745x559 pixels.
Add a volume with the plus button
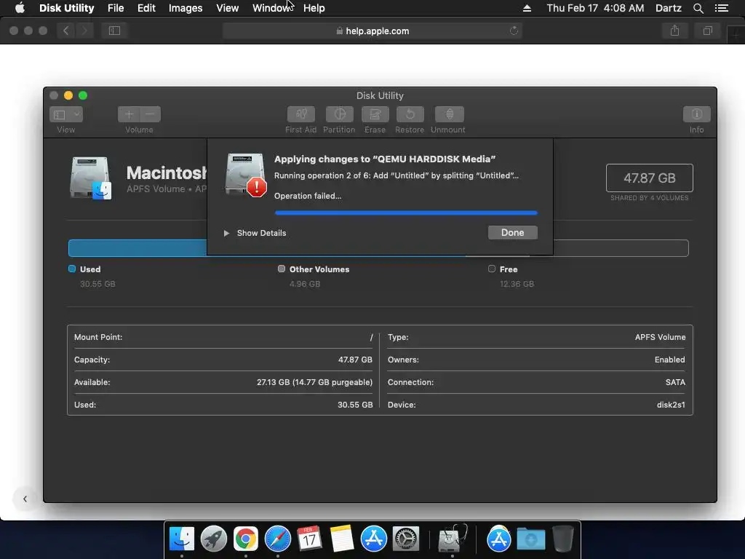point(129,114)
